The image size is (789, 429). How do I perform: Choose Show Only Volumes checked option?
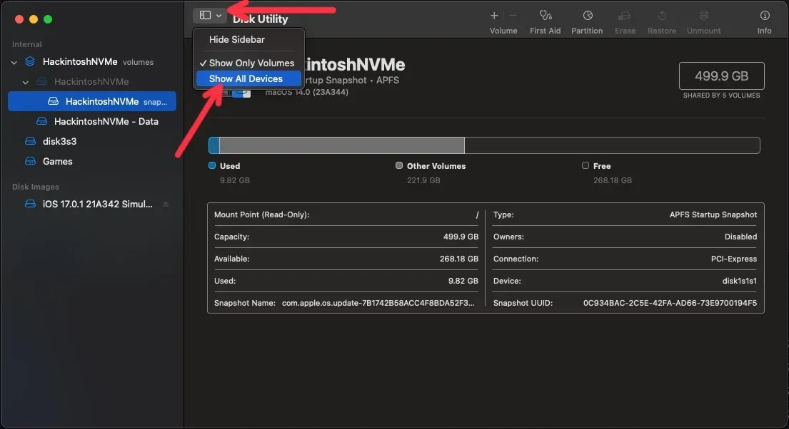click(251, 63)
